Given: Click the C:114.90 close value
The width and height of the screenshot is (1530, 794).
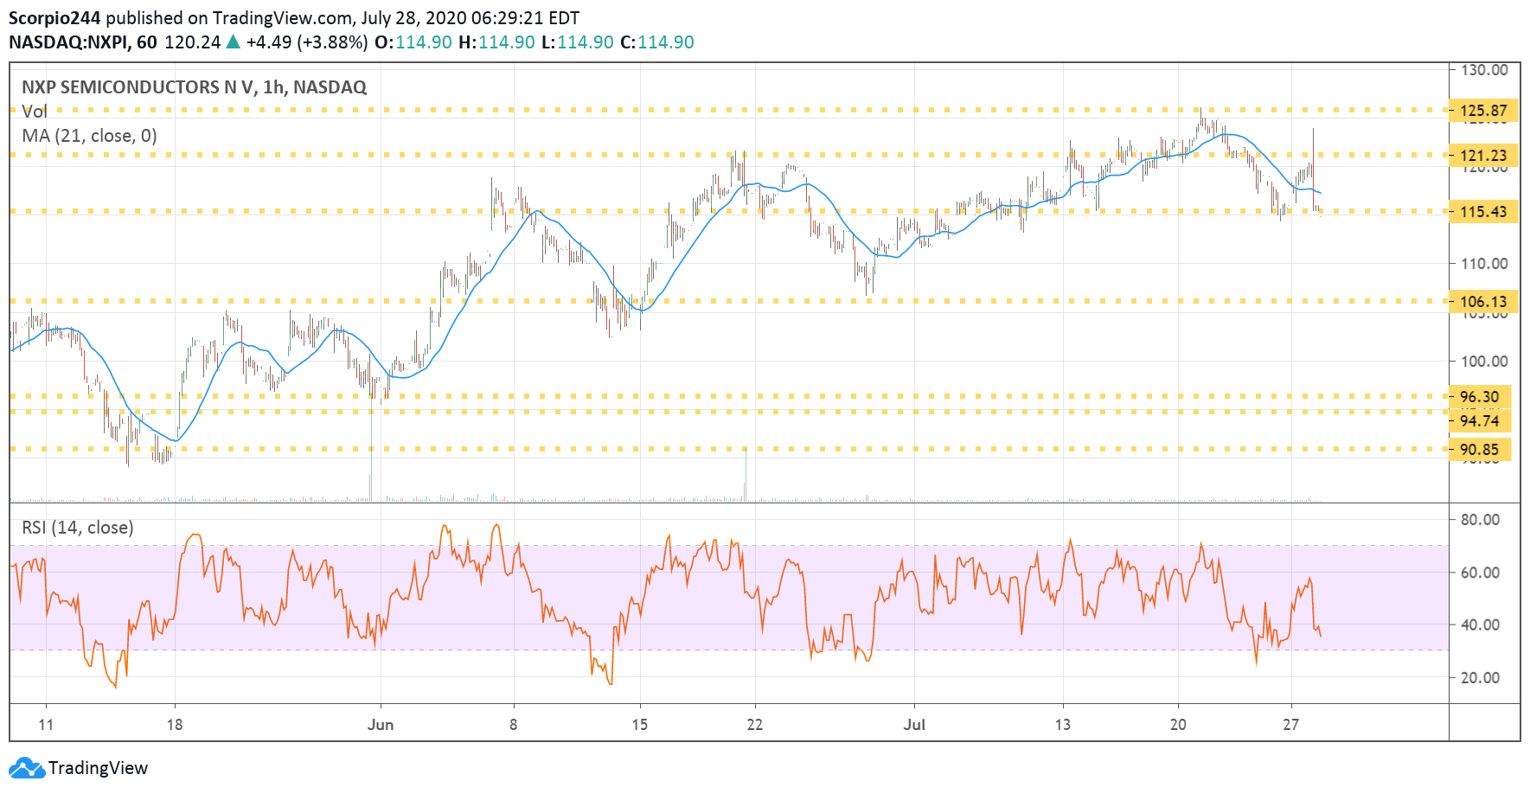Looking at the screenshot, I should coord(657,42).
